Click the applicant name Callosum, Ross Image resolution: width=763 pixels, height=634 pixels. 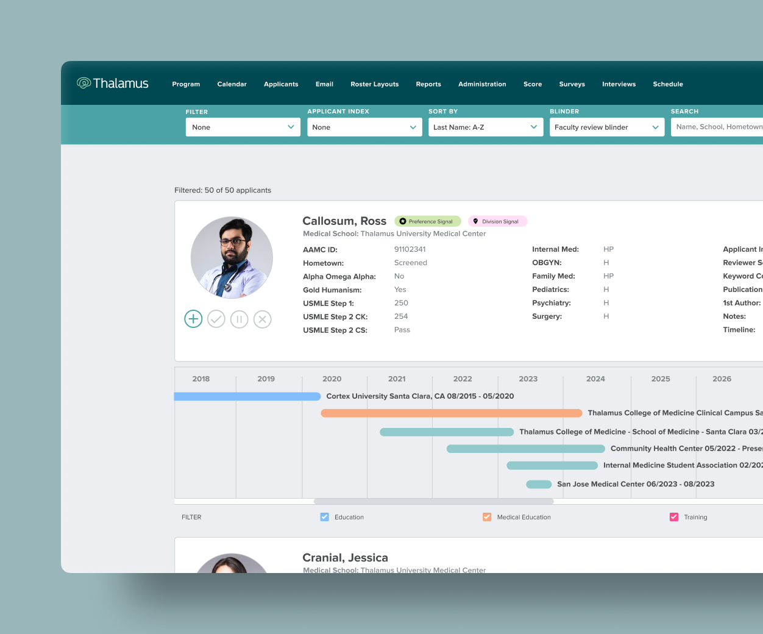[344, 221]
